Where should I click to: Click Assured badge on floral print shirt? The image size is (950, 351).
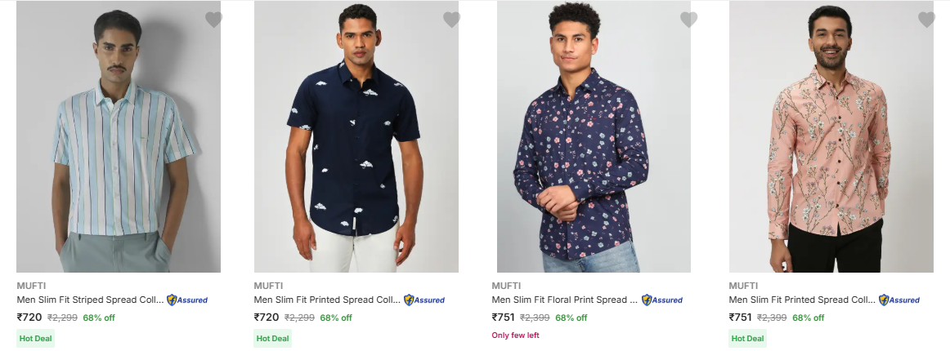click(662, 300)
